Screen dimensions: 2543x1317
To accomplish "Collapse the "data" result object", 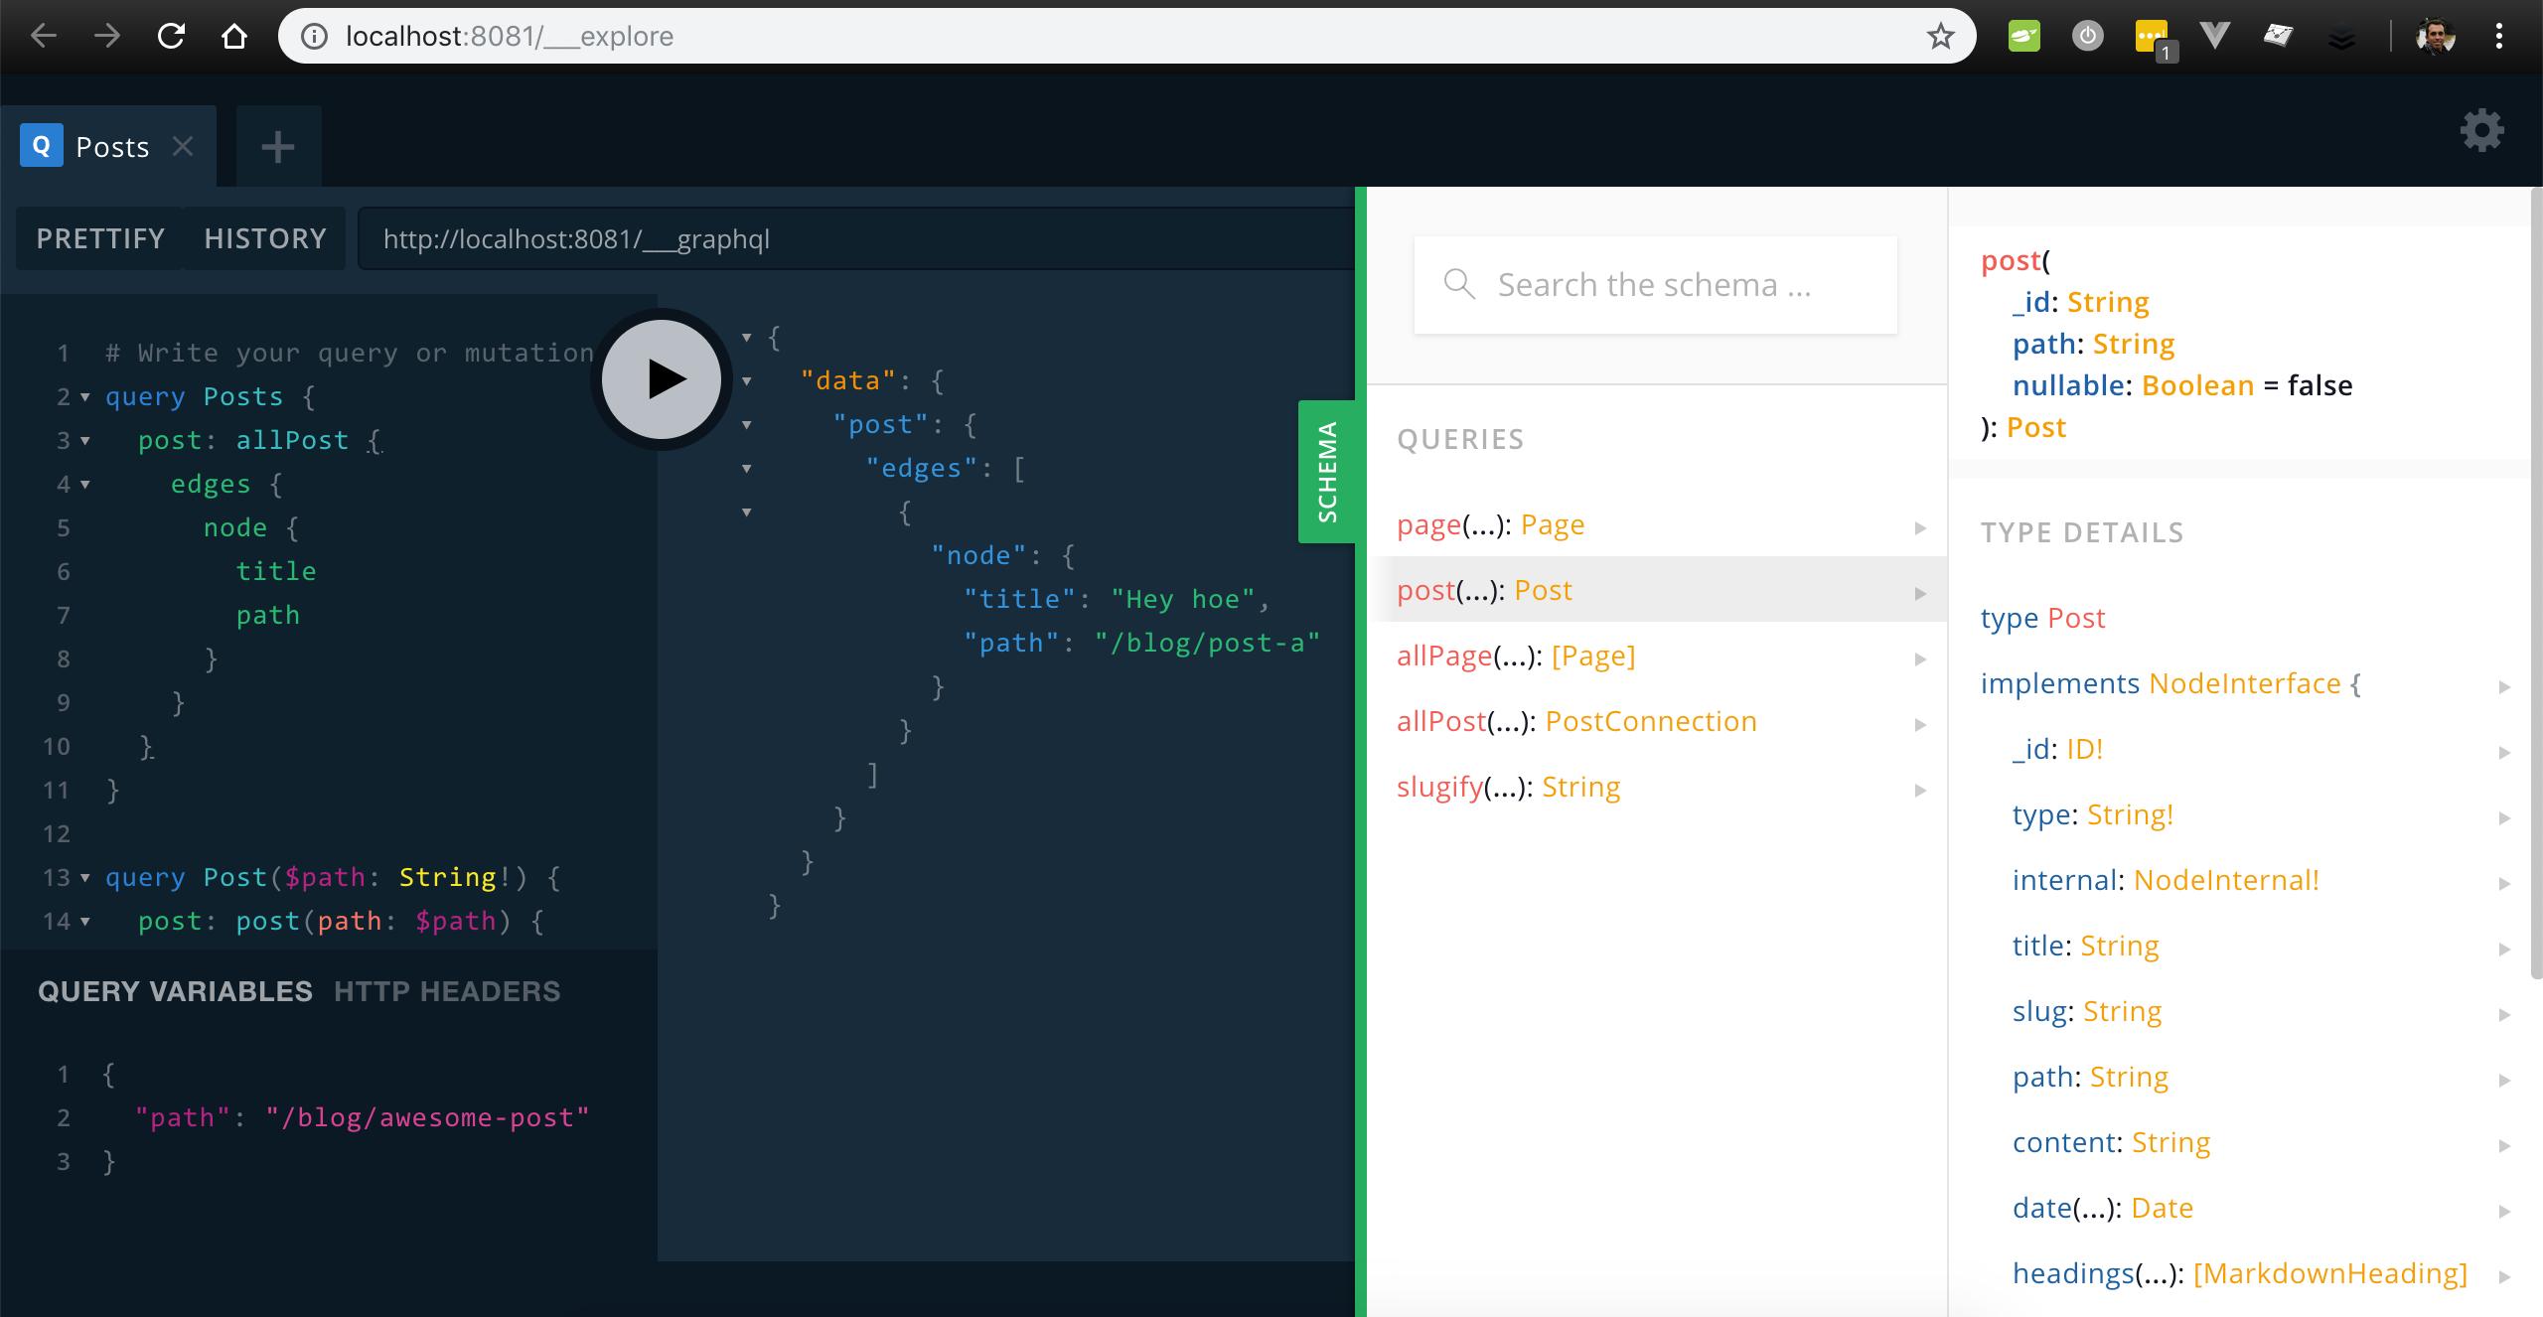I will 747,381.
